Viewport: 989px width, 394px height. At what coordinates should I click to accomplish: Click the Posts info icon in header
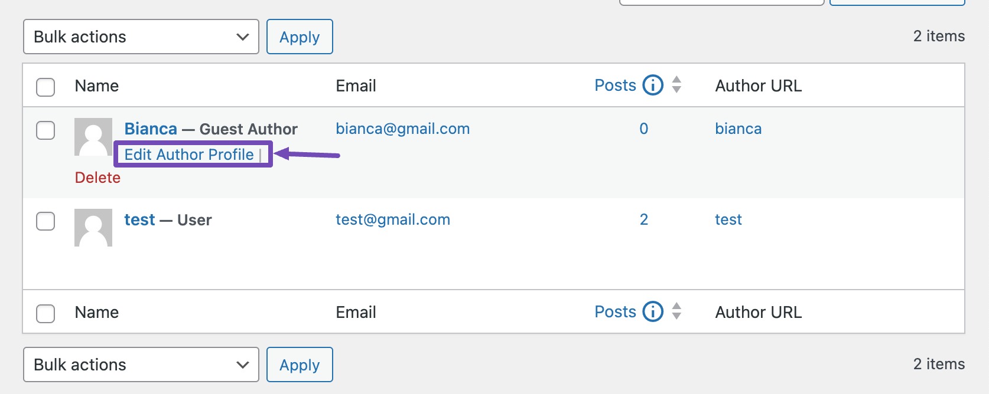click(653, 86)
